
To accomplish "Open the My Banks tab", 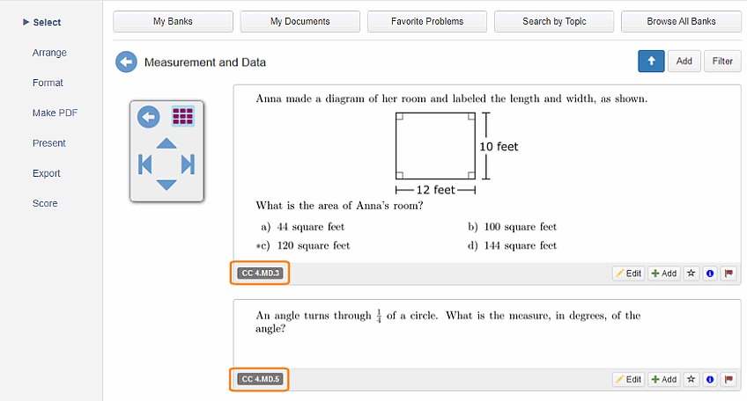I will coord(173,21).
